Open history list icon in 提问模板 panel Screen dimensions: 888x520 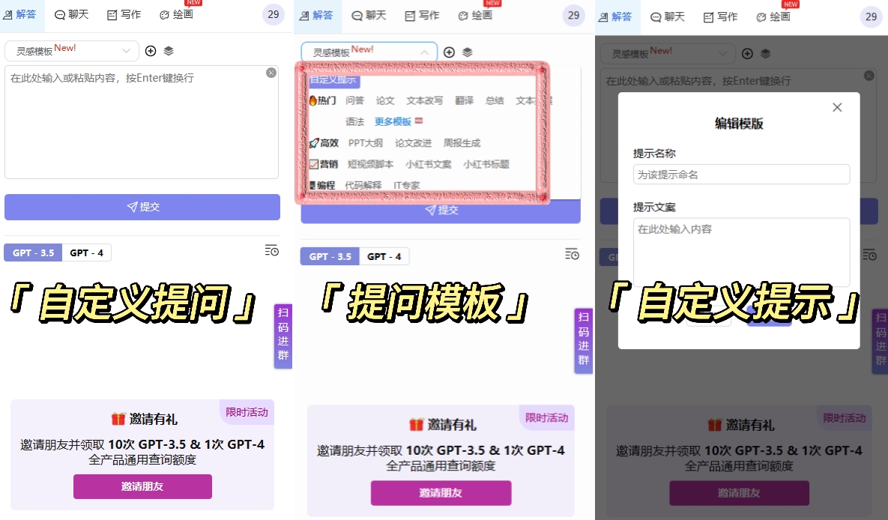(572, 254)
